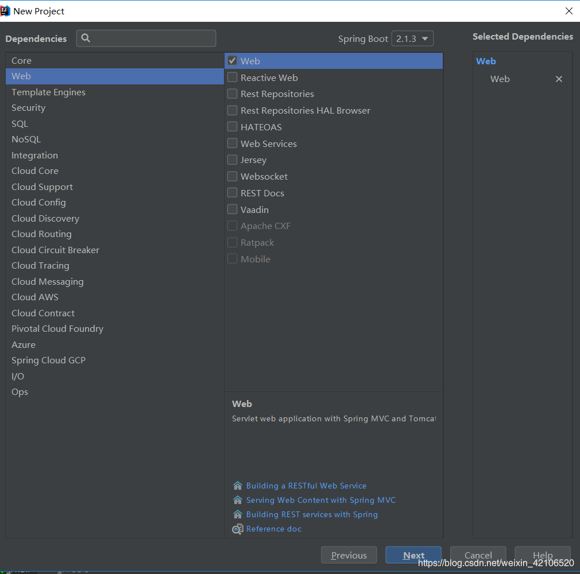Remove Web from Selected Dependencies

coord(559,79)
